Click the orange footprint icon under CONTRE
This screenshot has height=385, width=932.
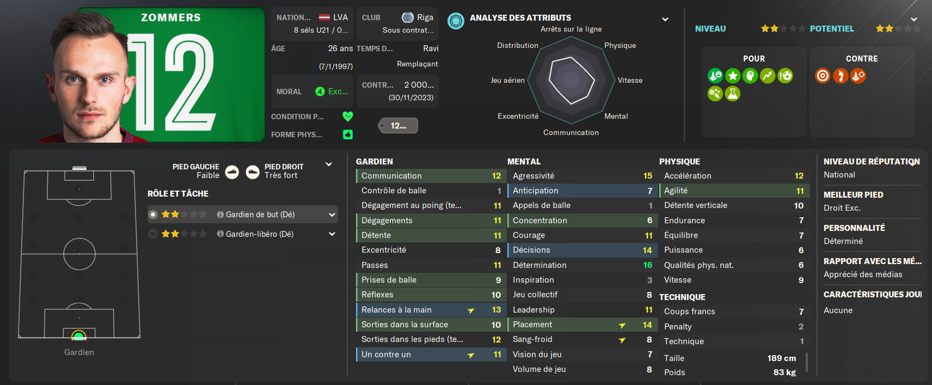tap(841, 76)
